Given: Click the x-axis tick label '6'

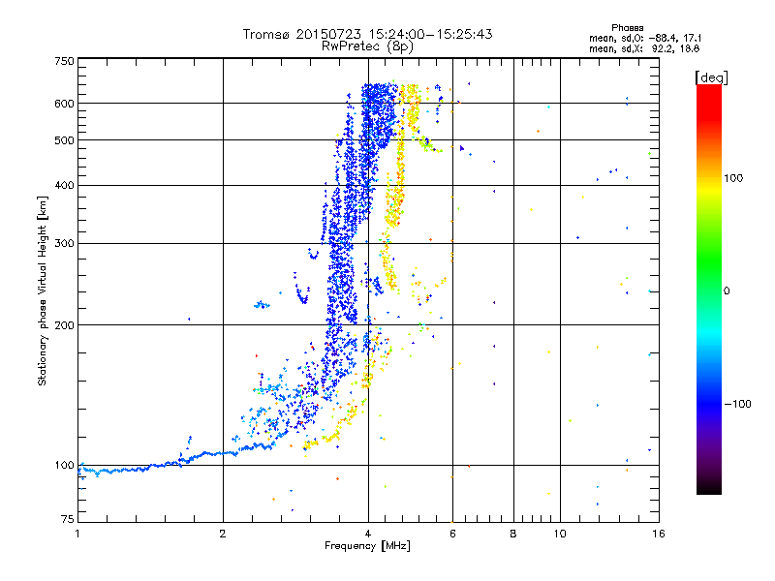Looking at the screenshot, I should [x=452, y=534].
